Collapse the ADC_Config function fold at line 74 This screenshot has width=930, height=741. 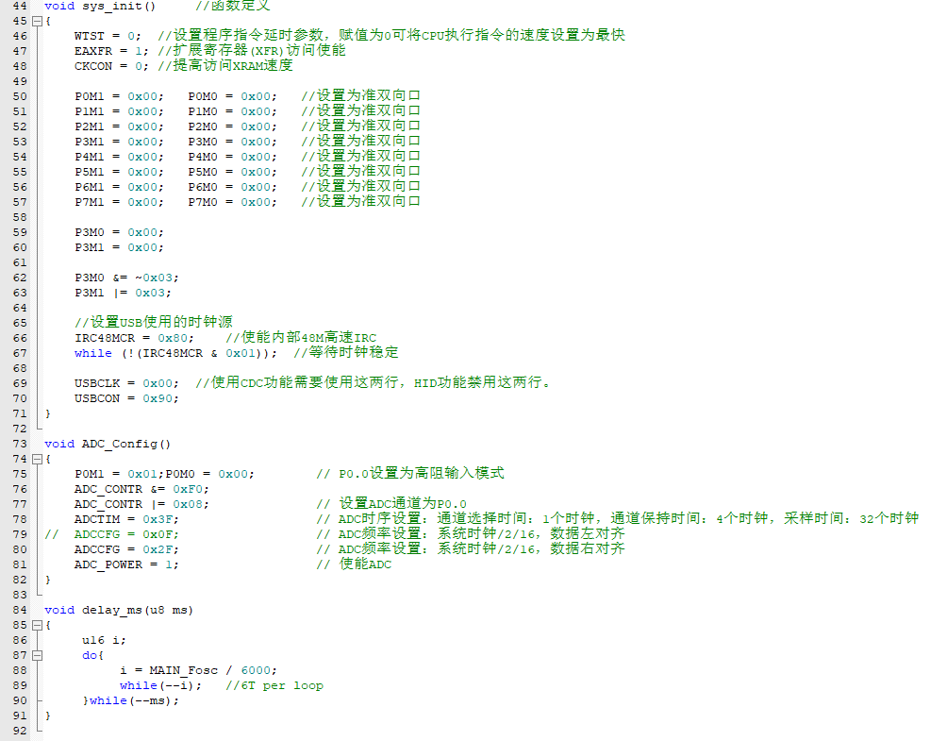click(x=37, y=459)
